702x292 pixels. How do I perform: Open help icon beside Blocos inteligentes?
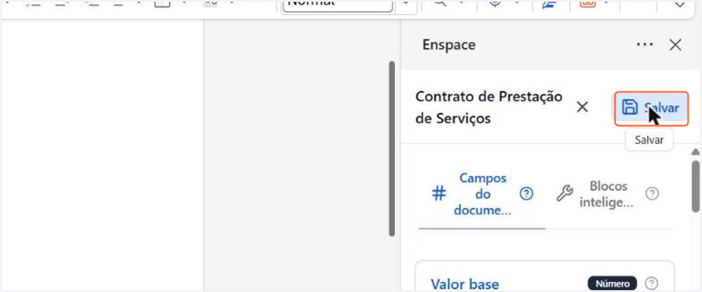pos(652,194)
